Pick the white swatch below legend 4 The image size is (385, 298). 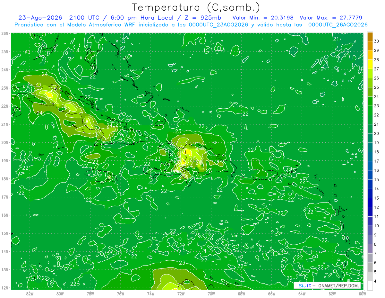tap(370, 285)
